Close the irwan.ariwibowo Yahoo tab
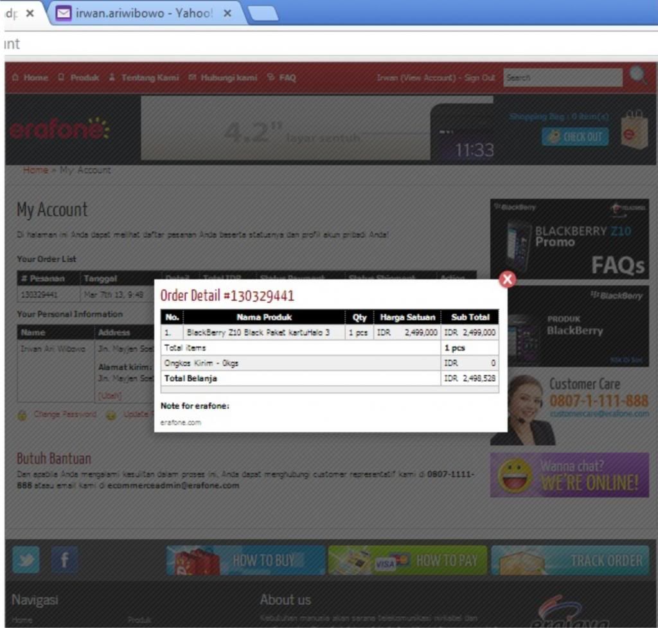Image resolution: width=658 pixels, height=628 pixels. (227, 13)
